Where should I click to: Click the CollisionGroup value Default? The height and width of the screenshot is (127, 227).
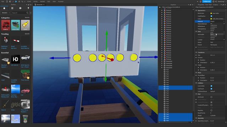pos(212,91)
